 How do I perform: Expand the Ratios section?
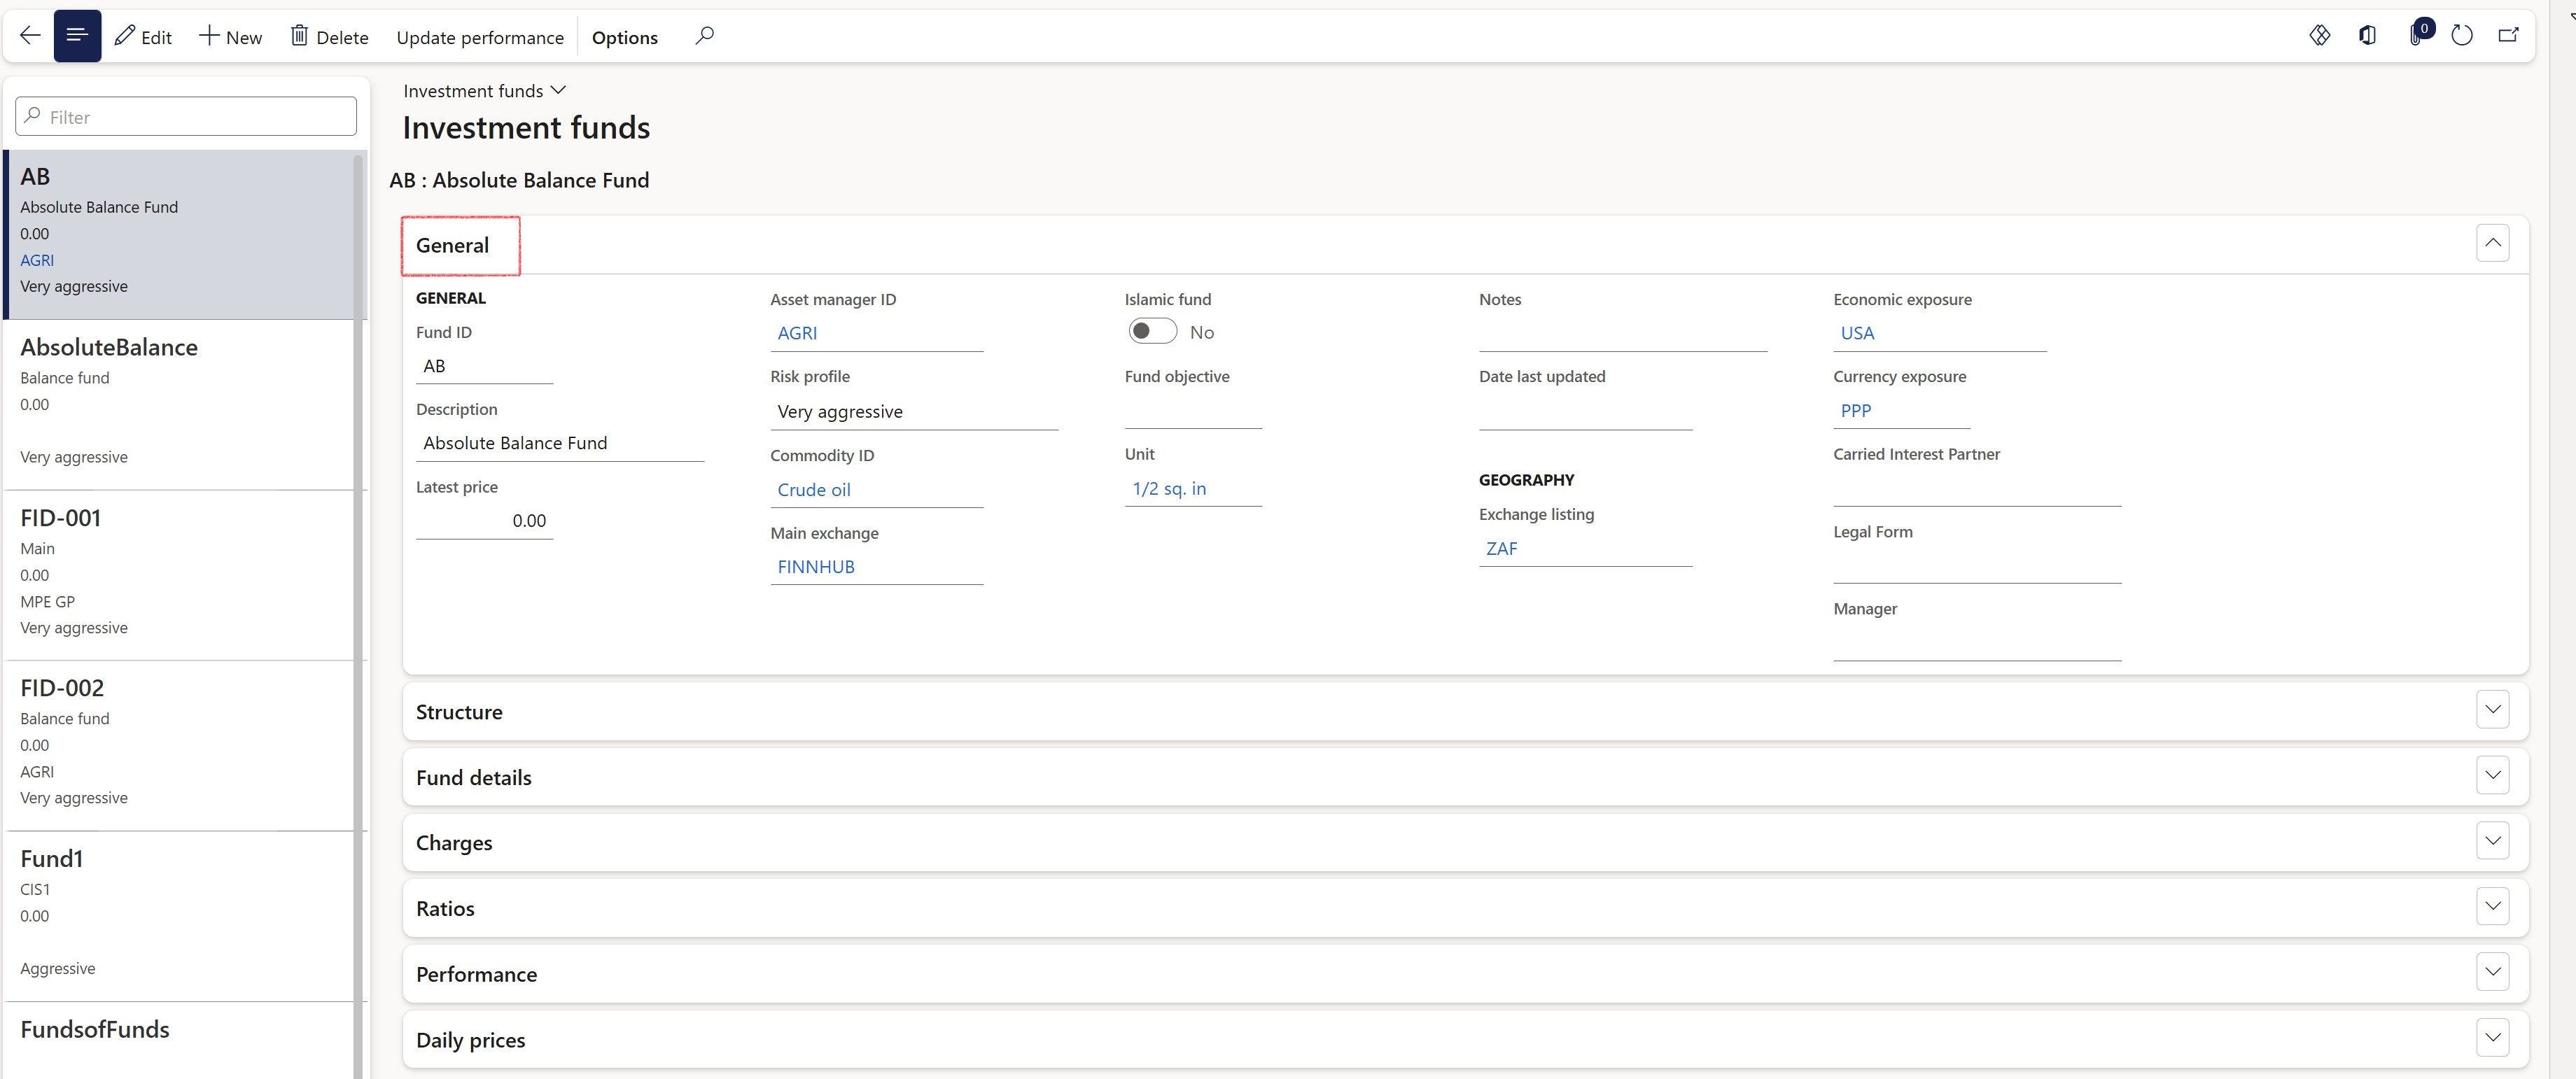point(2493,907)
